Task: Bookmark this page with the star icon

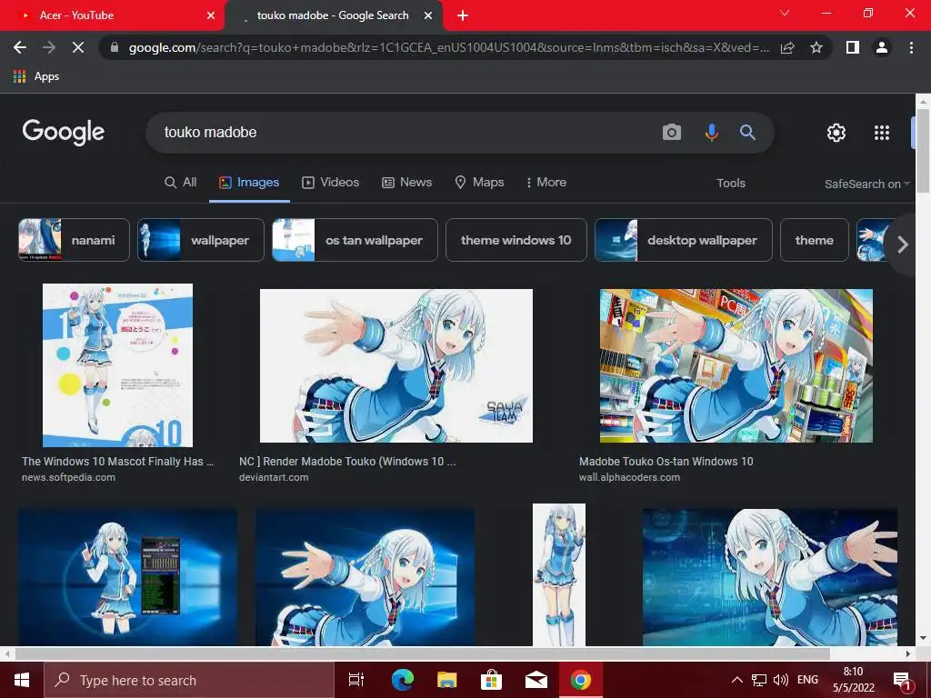Action: (x=816, y=47)
